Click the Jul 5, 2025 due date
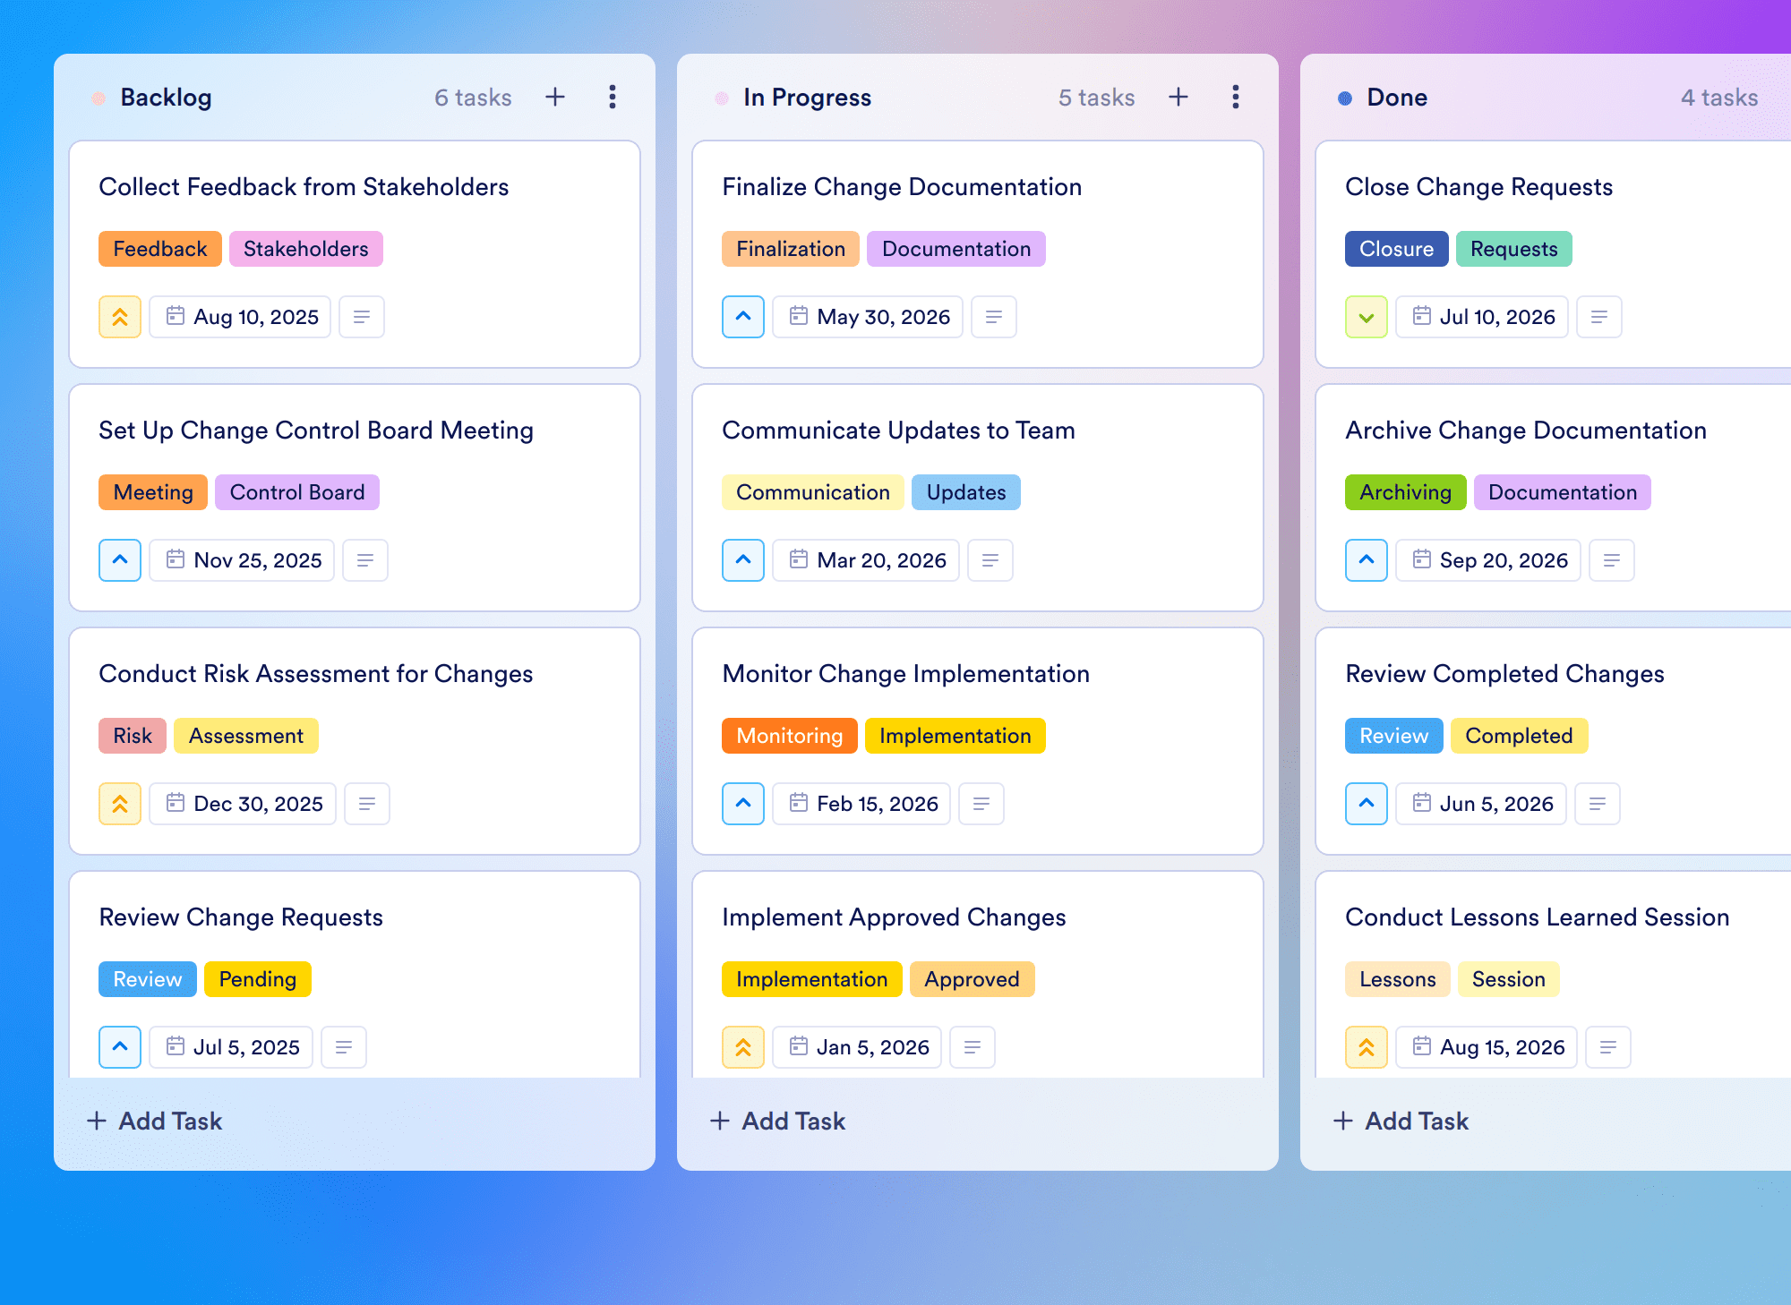Image resolution: width=1791 pixels, height=1305 pixels. click(x=231, y=1047)
